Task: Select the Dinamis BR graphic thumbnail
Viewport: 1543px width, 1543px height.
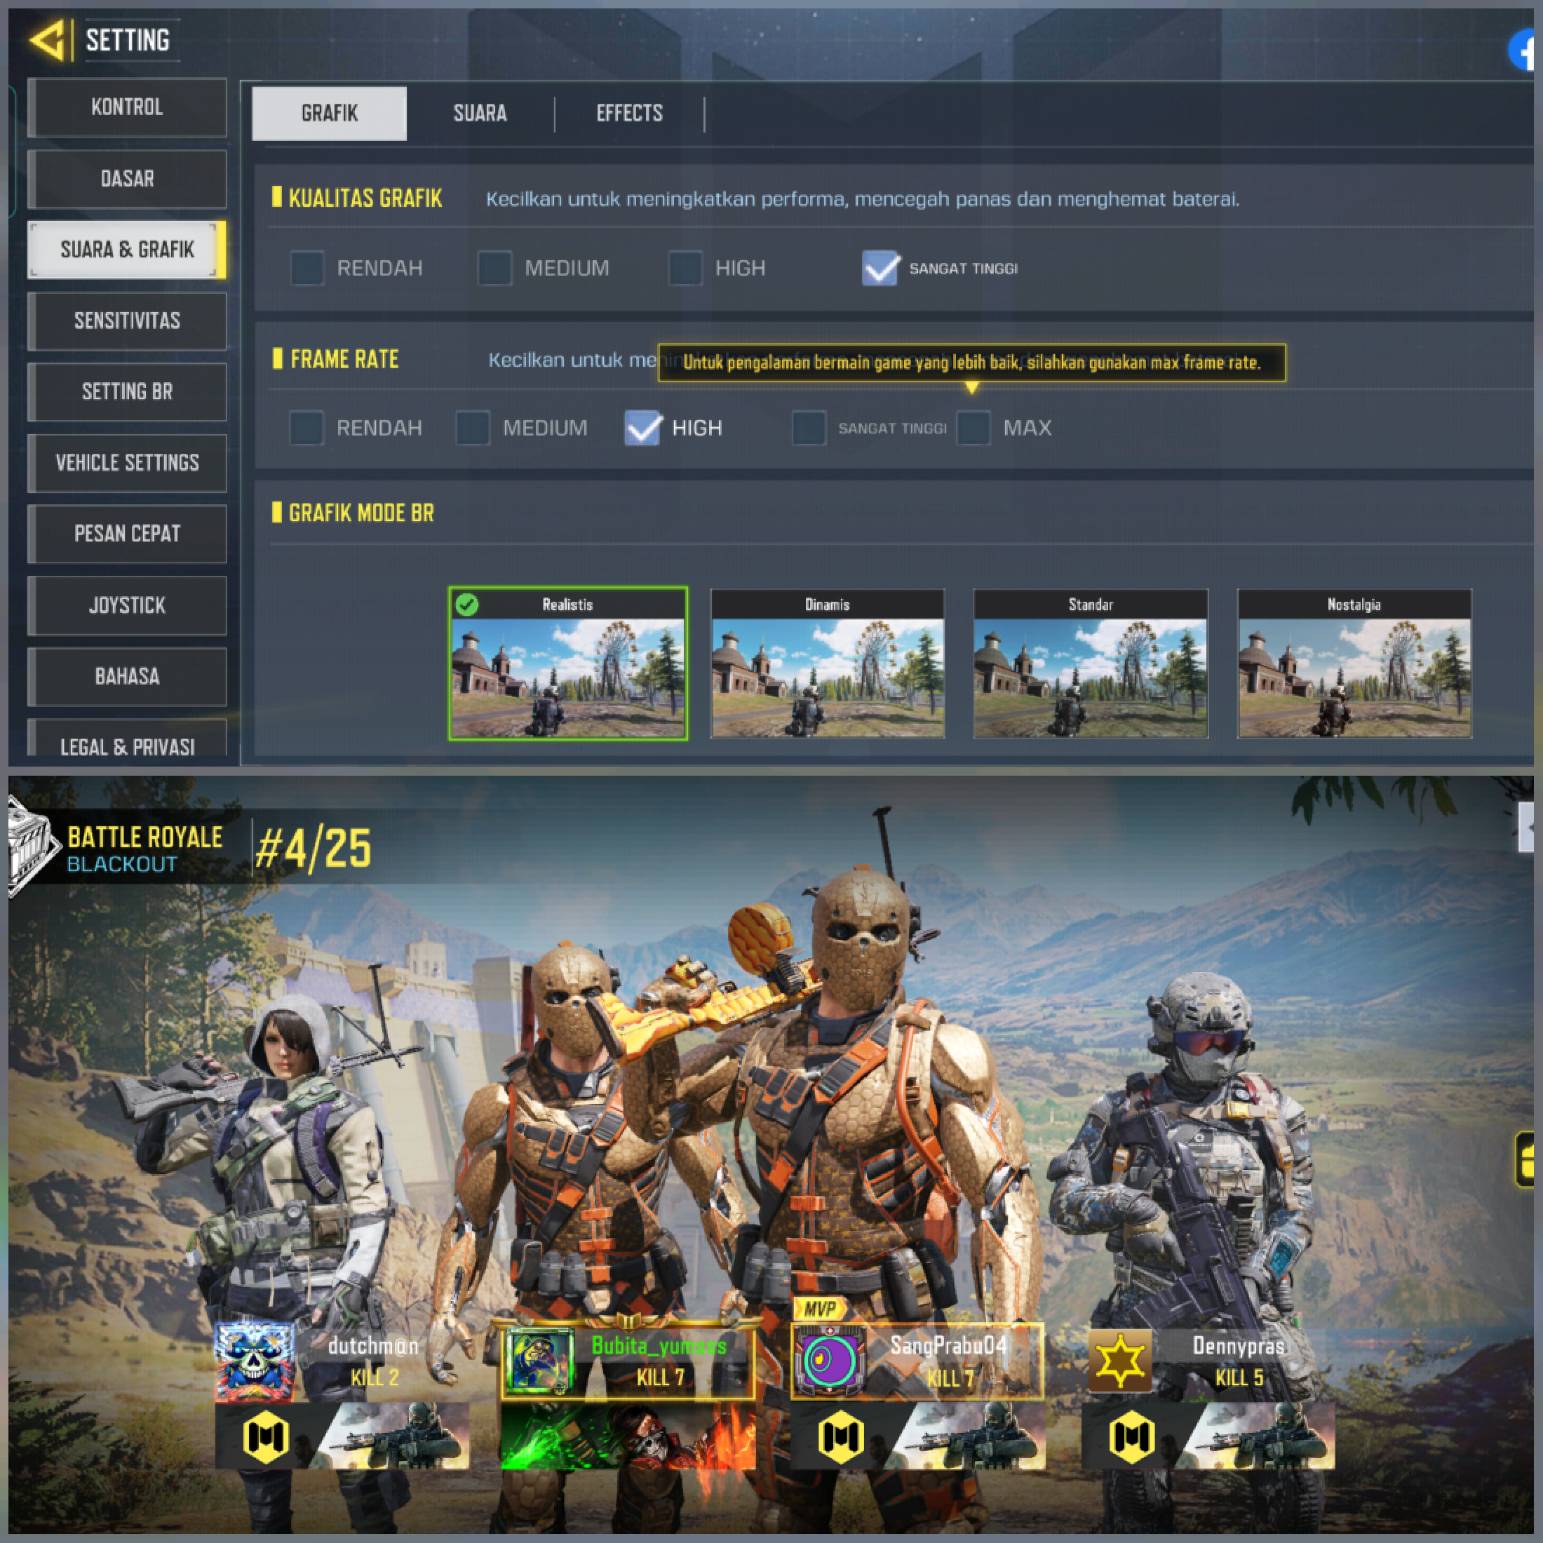Action: click(828, 664)
